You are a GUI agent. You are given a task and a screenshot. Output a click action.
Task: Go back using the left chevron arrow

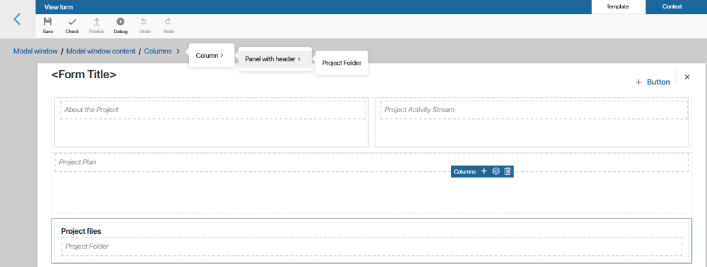pos(17,19)
